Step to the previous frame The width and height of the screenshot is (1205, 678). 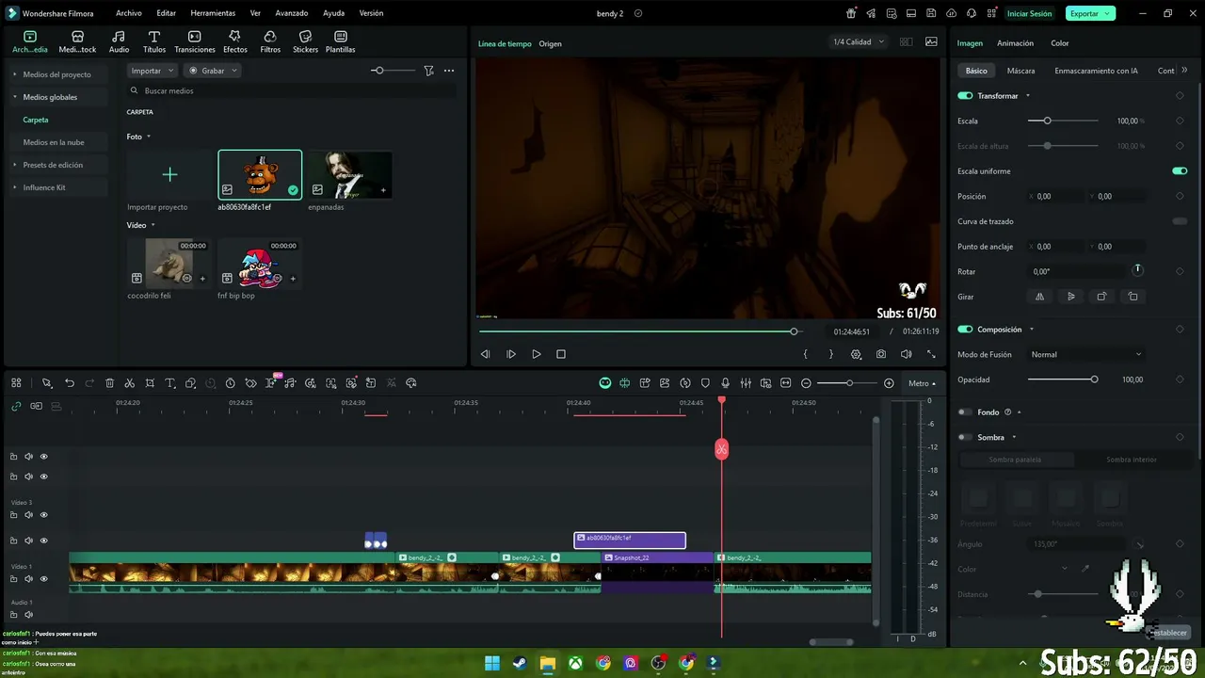(486, 354)
